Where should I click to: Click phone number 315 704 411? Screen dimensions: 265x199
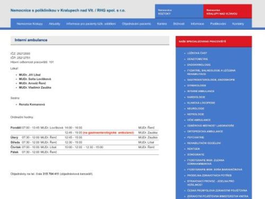coord(51,174)
